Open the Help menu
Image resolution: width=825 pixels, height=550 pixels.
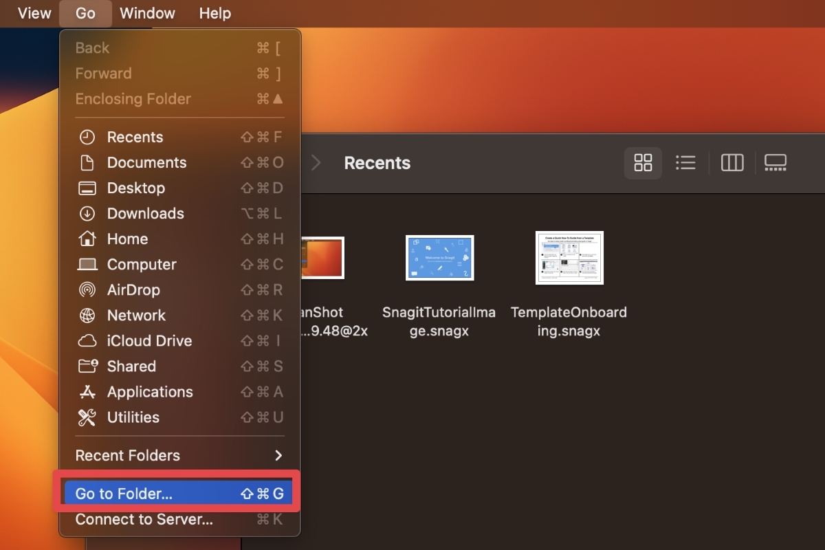tap(214, 13)
